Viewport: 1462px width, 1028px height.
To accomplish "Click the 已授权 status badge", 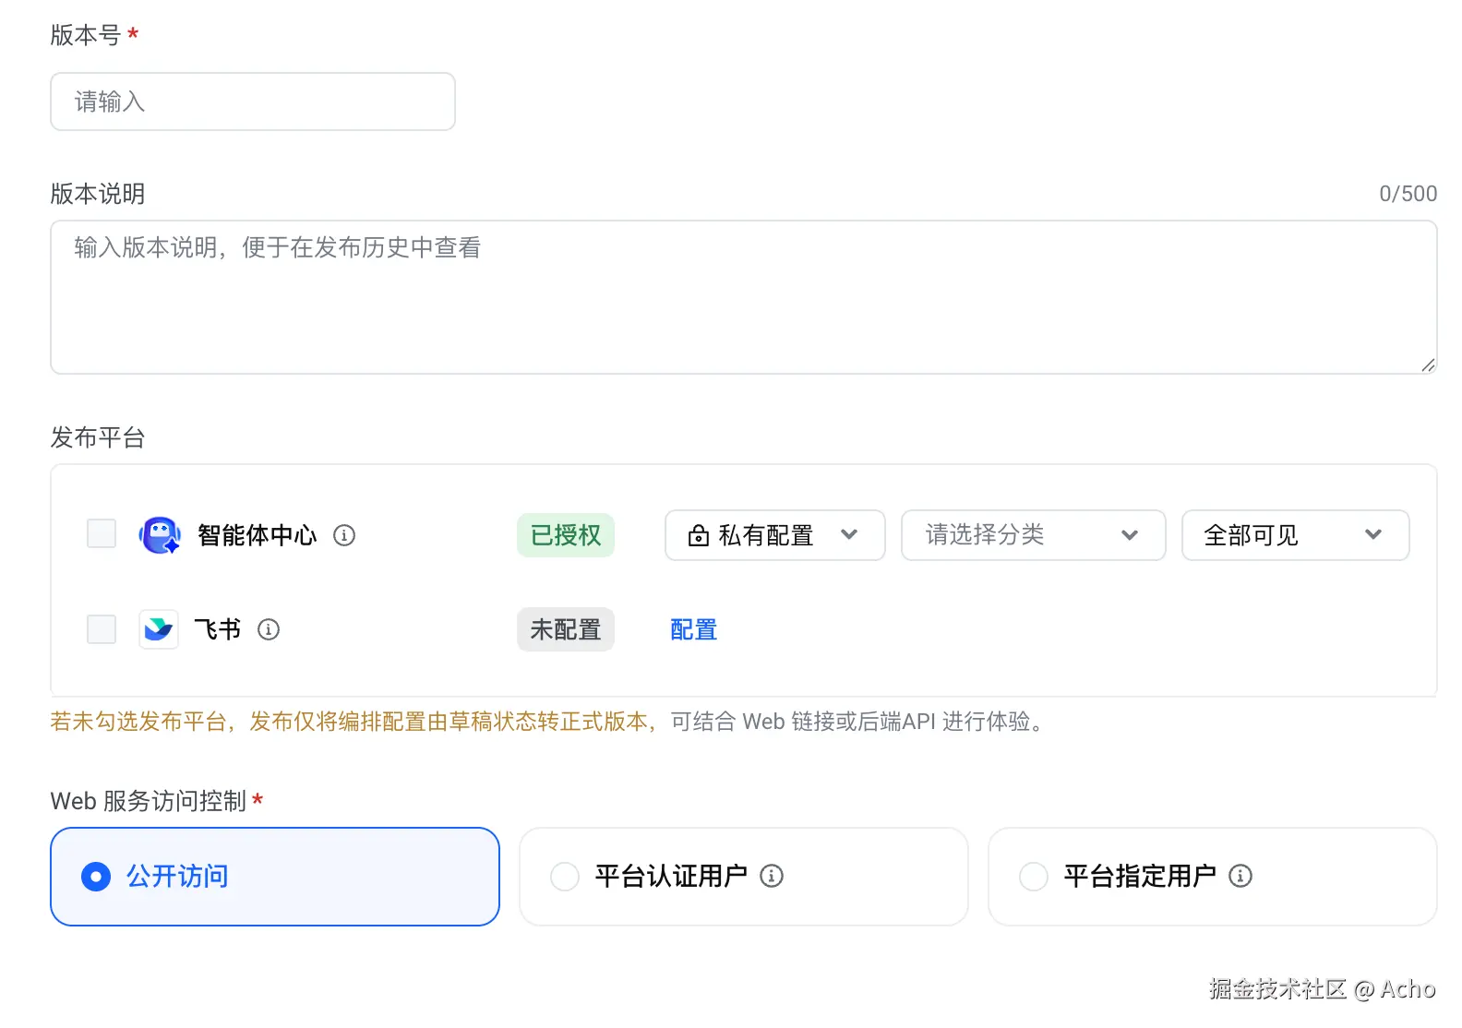I will point(566,535).
